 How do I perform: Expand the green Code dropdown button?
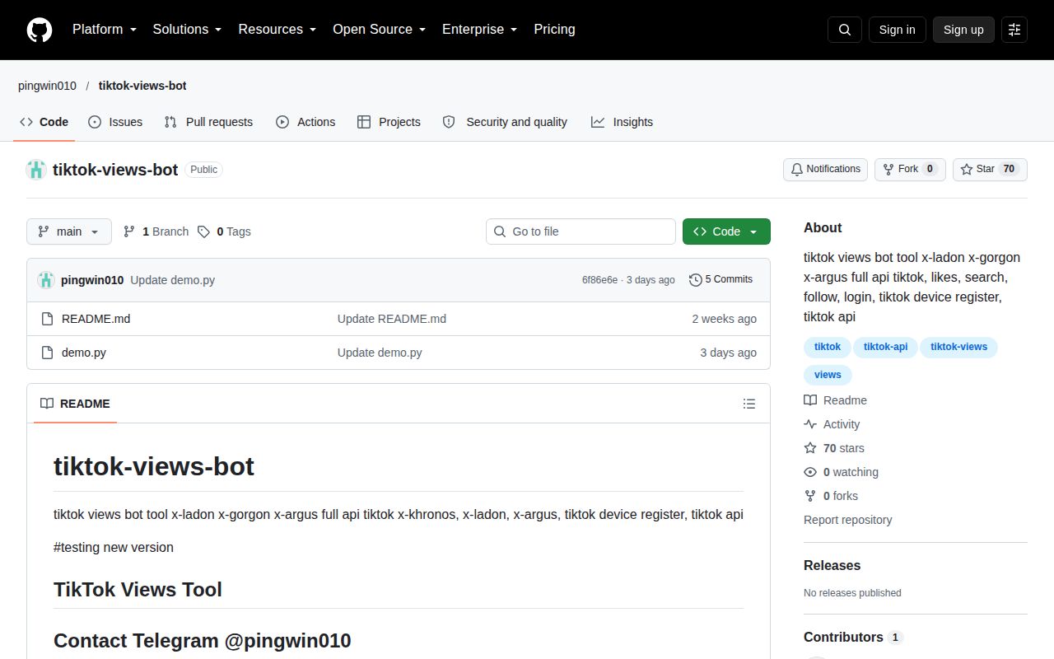point(726,231)
